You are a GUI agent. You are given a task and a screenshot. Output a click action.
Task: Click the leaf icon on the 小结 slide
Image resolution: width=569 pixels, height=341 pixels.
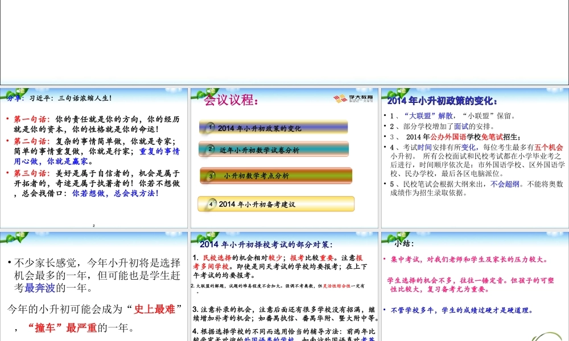pyautogui.click(x=391, y=237)
